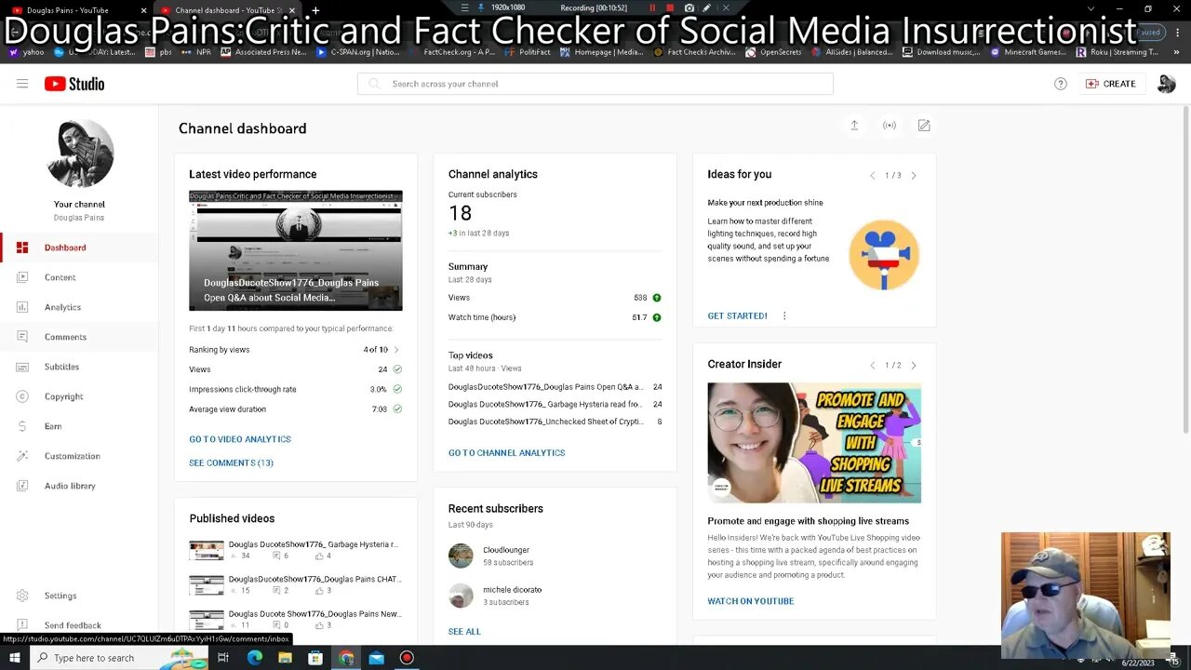Open the Mail app from the taskbar
Image resolution: width=1191 pixels, height=670 pixels.
coord(376,658)
